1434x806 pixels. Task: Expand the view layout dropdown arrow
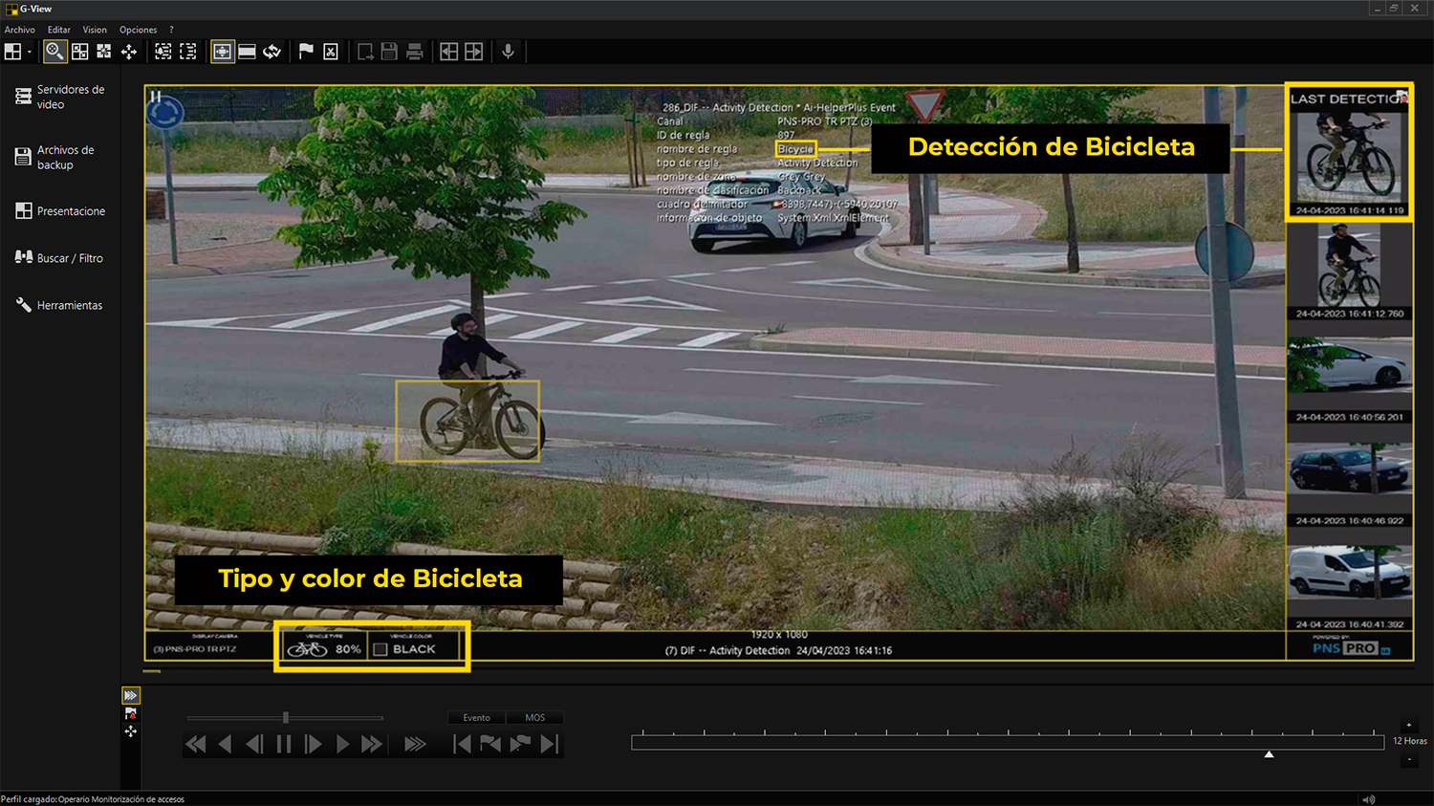[x=30, y=53]
